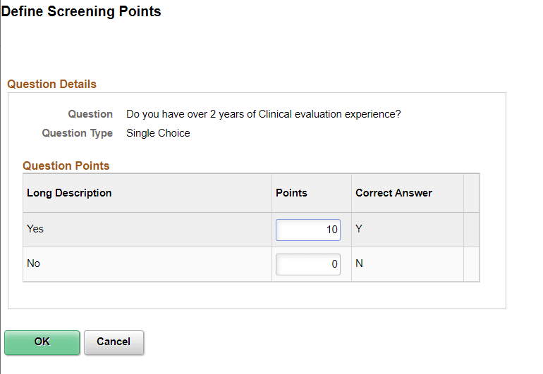This screenshot has height=374, width=543.
Task: Click the Y correct answer value
Action: pos(359,229)
